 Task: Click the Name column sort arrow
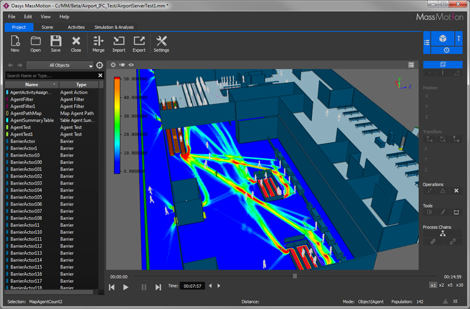point(54,84)
